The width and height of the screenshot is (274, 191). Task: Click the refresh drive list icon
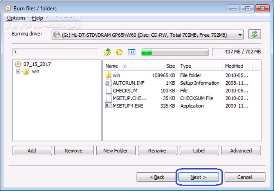254,34
